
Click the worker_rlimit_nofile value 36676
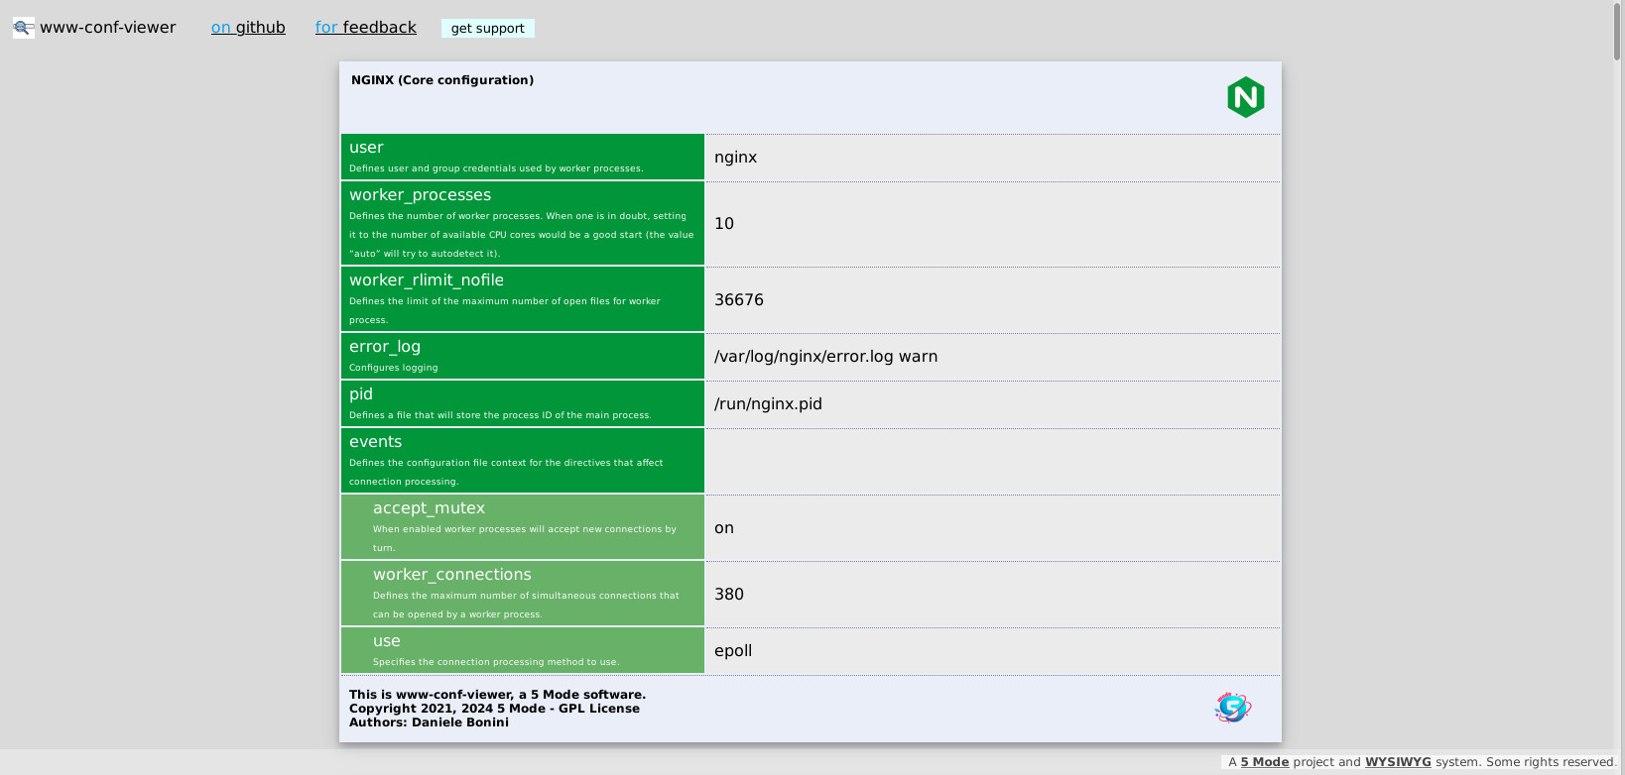click(739, 300)
